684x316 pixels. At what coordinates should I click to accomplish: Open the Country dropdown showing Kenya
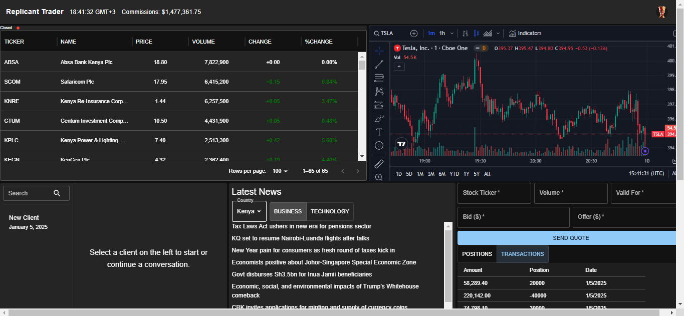click(x=249, y=211)
